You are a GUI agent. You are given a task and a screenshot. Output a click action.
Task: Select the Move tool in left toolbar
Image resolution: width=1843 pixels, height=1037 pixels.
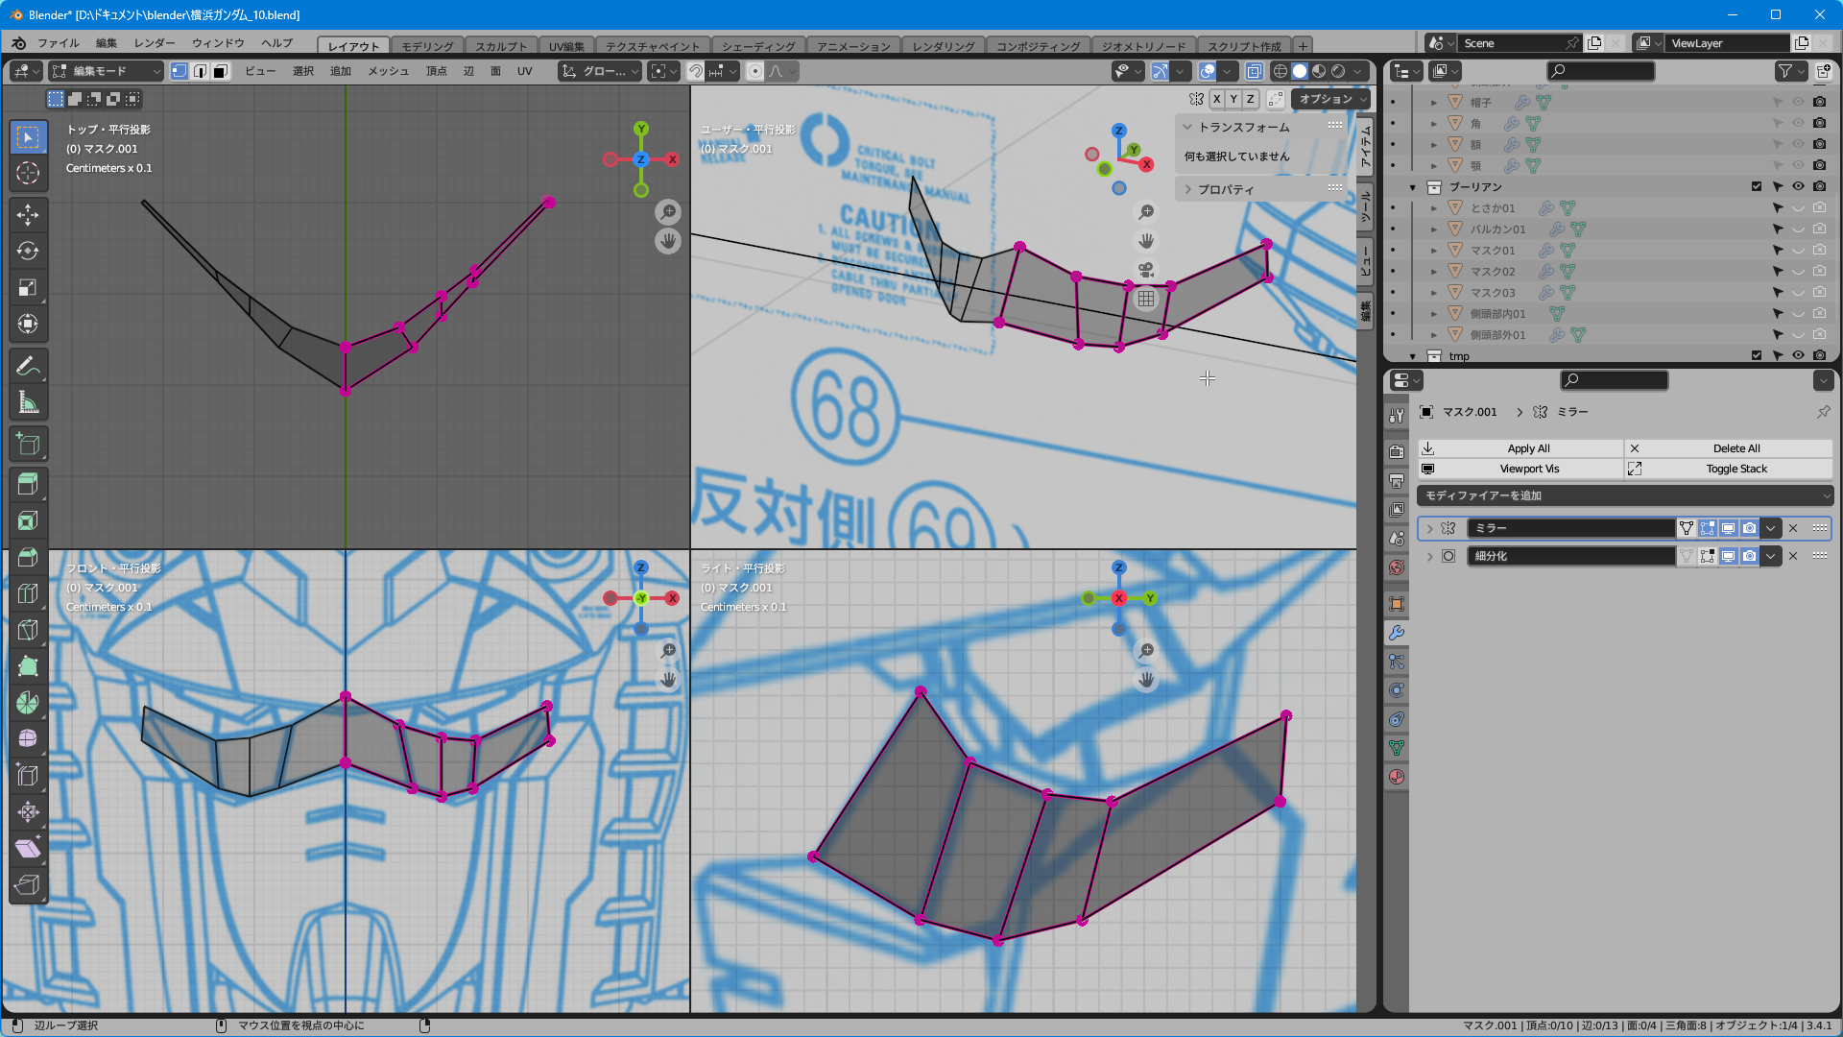coord(28,214)
